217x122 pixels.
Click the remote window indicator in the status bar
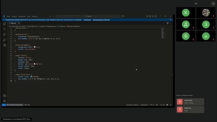[4, 105]
